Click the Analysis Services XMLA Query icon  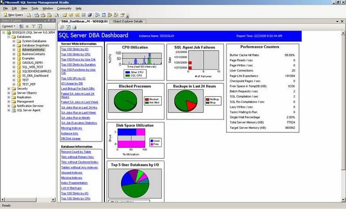click(49, 15)
